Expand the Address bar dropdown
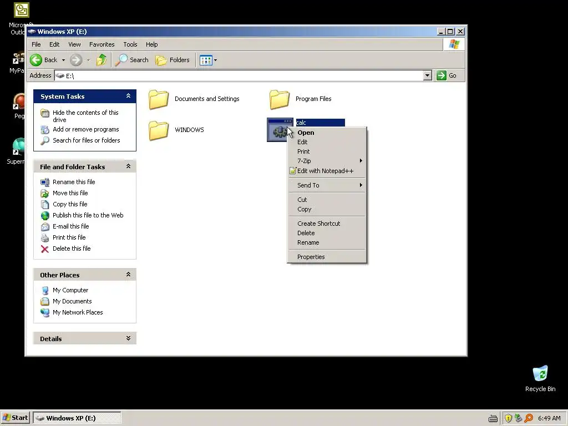 tap(428, 75)
